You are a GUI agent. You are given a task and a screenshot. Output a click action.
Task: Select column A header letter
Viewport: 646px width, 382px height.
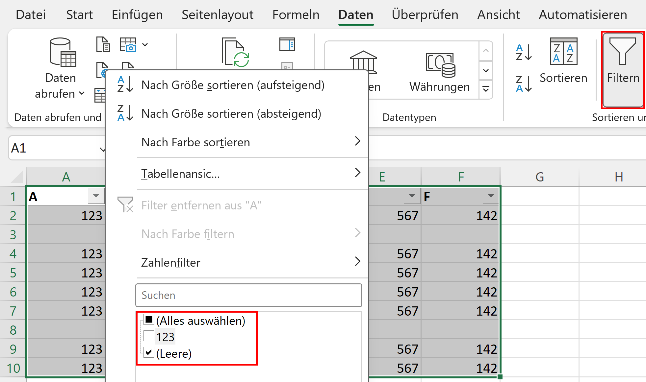pos(66,177)
